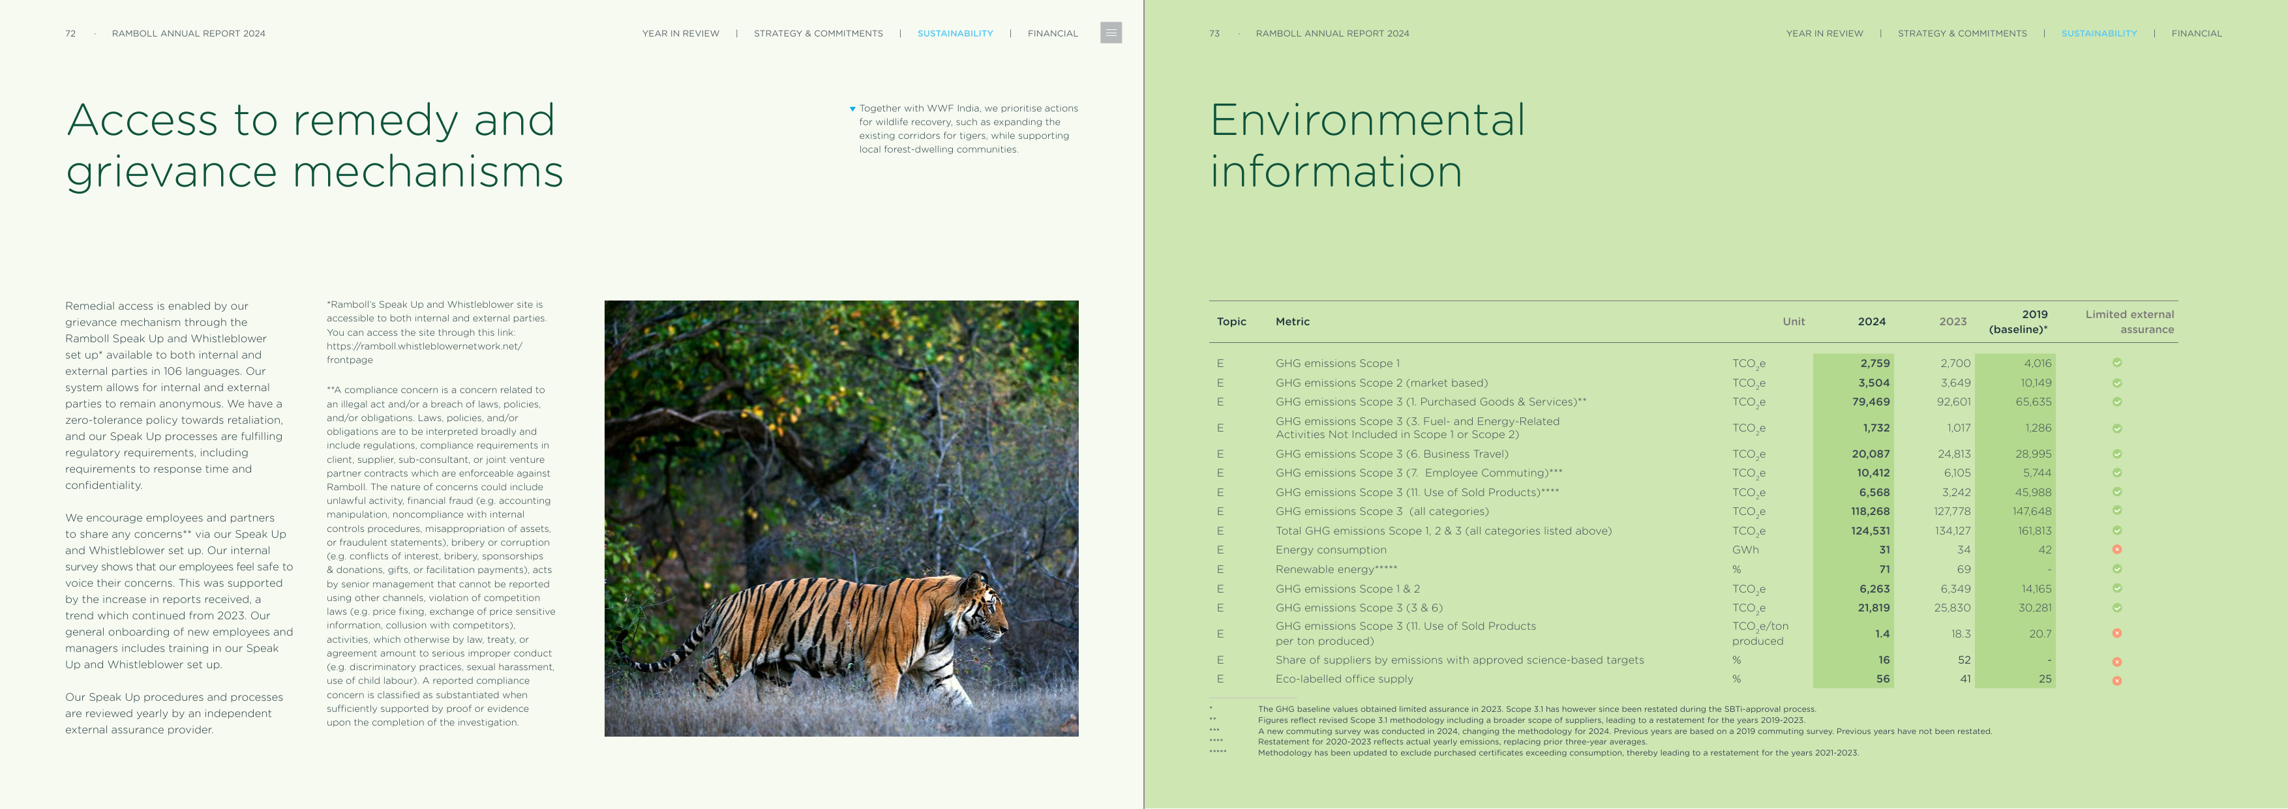Click the blue triangle caption marker beside WWF India text
The width and height of the screenshot is (2288, 809).
tap(852, 110)
